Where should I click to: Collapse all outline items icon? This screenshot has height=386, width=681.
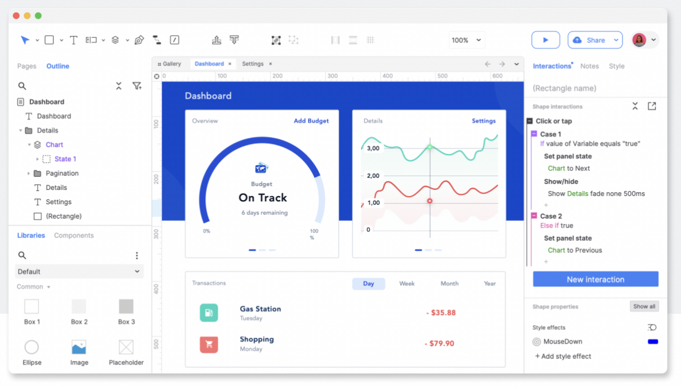pyautogui.click(x=119, y=86)
